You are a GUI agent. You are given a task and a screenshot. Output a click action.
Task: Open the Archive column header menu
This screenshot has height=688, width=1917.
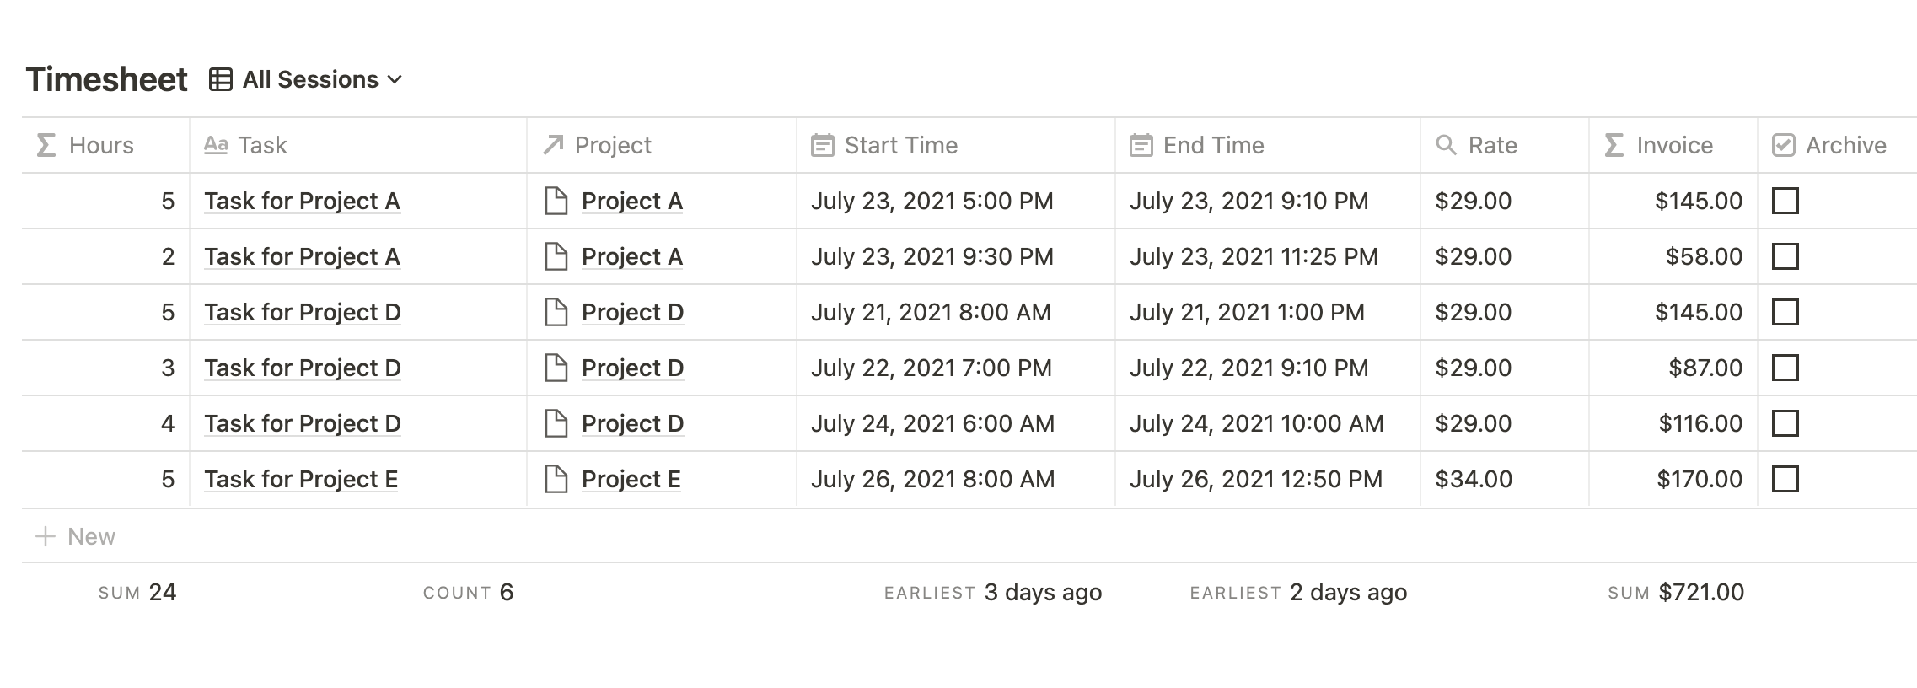tap(1845, 145)
